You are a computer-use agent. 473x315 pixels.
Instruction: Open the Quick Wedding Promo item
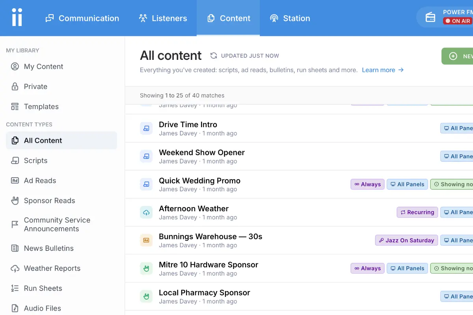click(x=199, y=181)
